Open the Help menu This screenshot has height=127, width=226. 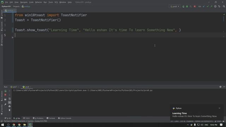pos(70,2)
